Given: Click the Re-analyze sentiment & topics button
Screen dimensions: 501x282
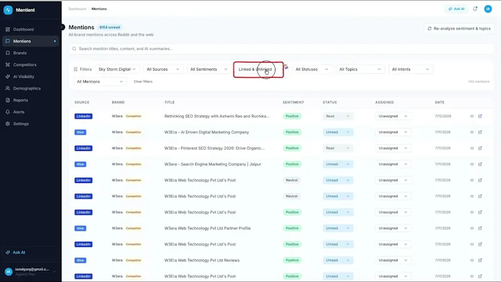Looking at the screenshot, I should (x=459, y=28).
